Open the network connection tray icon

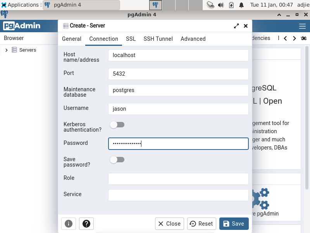pyautogui.click(x=210, y=5)
